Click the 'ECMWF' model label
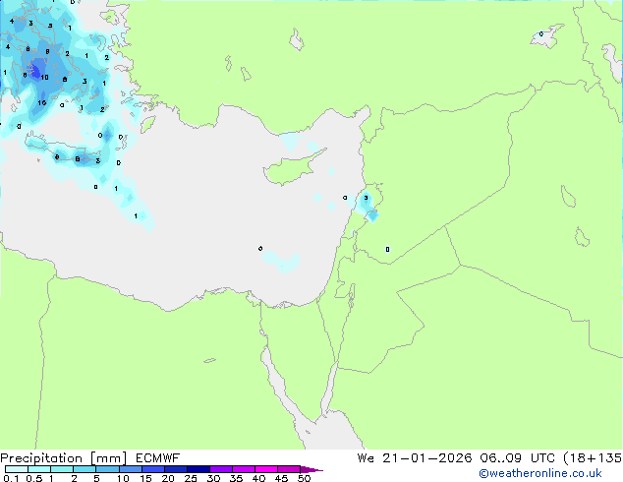This screenshot has width=623, height=482. click(157, 458)
